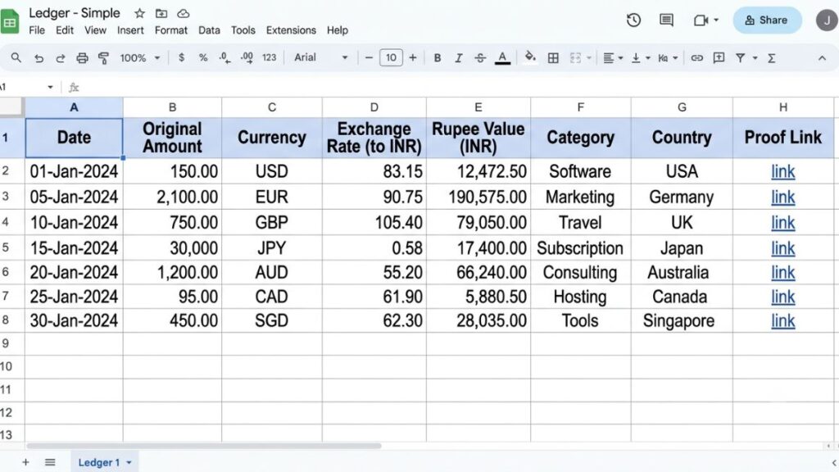Click the font size field
839x472 pixels.
tap(391, 57)
